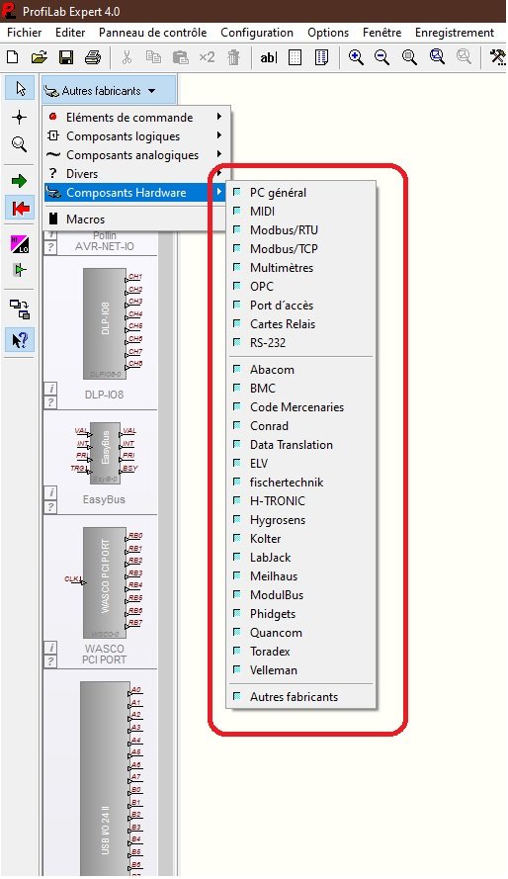Click the small green step arrow icon

pos(20,271)
